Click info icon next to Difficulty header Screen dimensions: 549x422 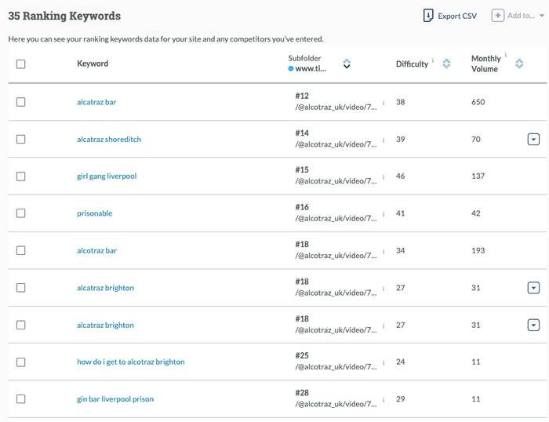(x=433, y=60)
